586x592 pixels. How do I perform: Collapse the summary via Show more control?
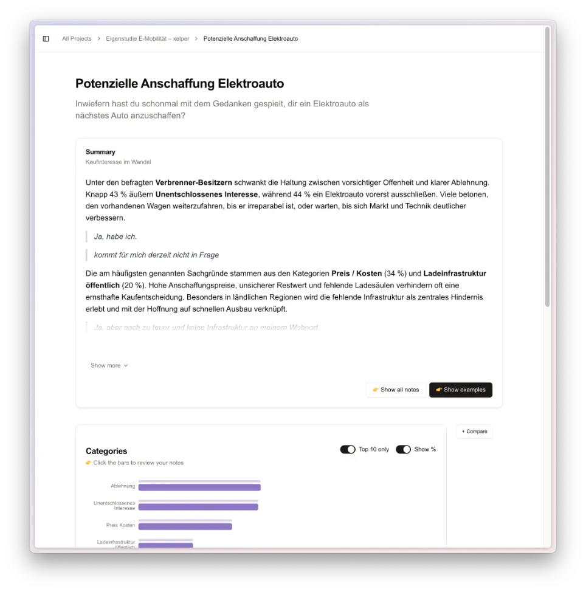point(109,365)
